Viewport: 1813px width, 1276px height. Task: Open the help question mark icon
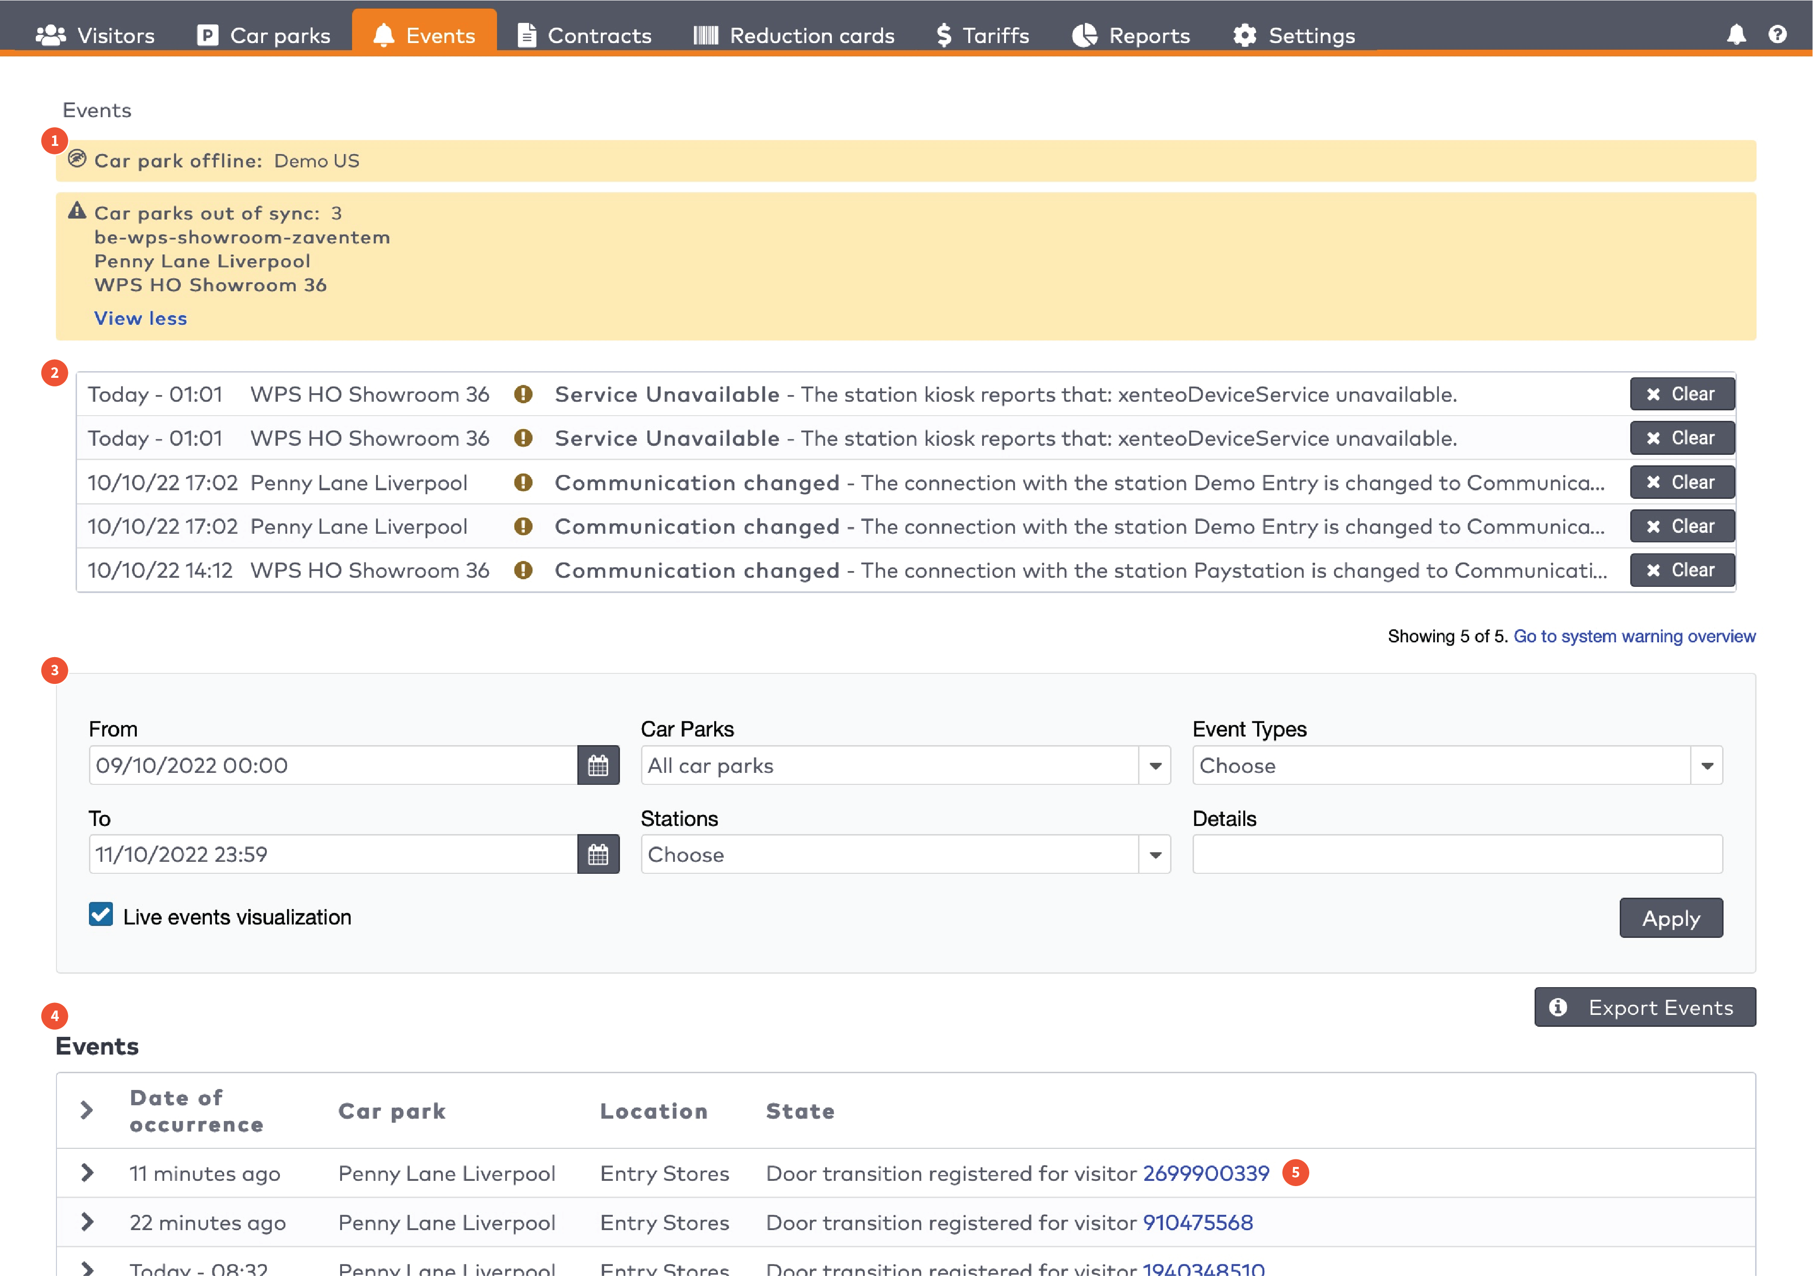coord(1777,35)
